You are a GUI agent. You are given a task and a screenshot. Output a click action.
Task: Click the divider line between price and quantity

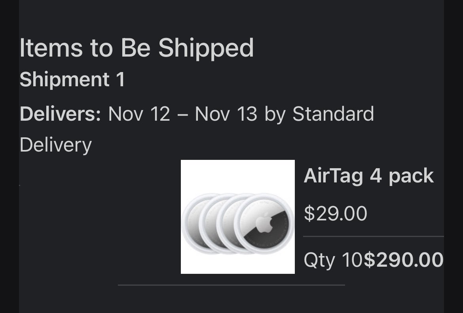(373, 237)
